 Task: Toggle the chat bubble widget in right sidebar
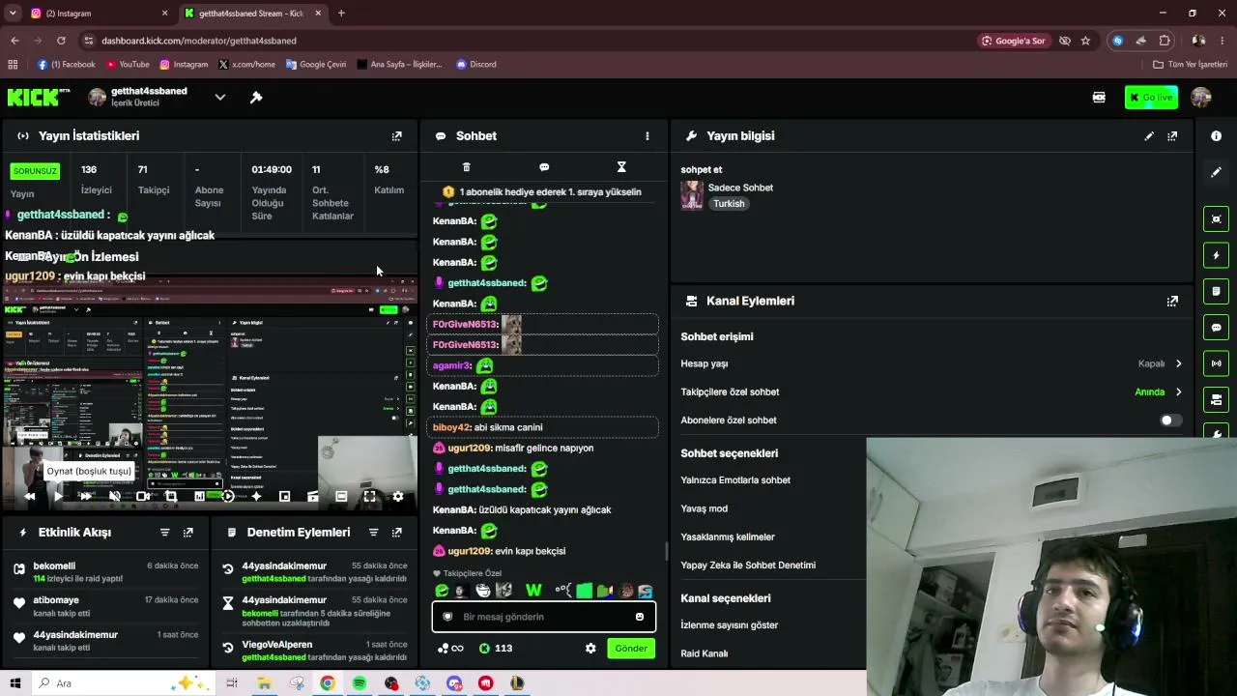pyautogui.click(x=1216, y=328)
